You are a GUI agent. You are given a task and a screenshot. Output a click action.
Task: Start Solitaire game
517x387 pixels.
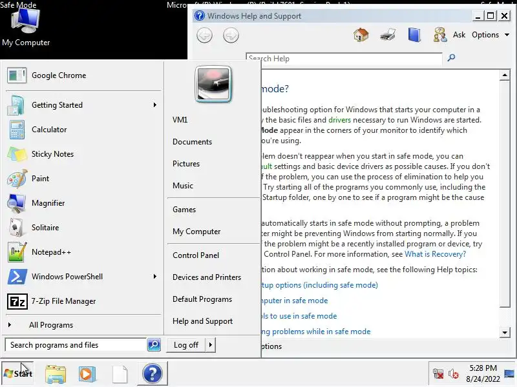[x=83, y=228]
